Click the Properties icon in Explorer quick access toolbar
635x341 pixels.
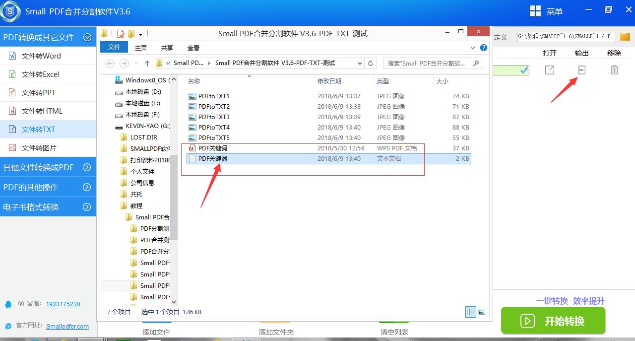(x=121, y=34)
